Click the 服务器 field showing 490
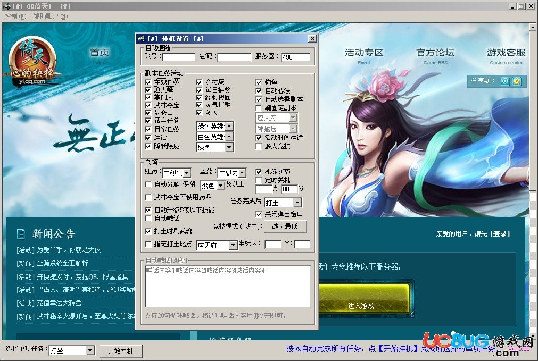Screen dimensions: 538x361 (296, 57)
